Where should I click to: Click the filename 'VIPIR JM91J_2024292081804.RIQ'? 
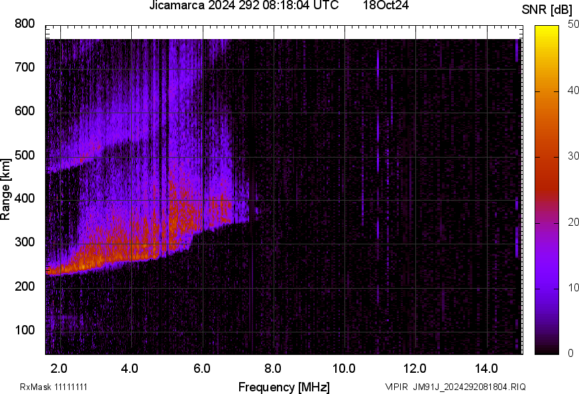456,387
